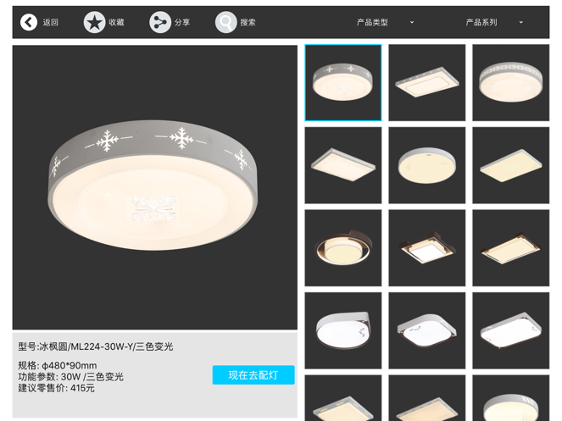Tap the 搜索 label
Screen dimensions: 562x421
tap(248, 22)
